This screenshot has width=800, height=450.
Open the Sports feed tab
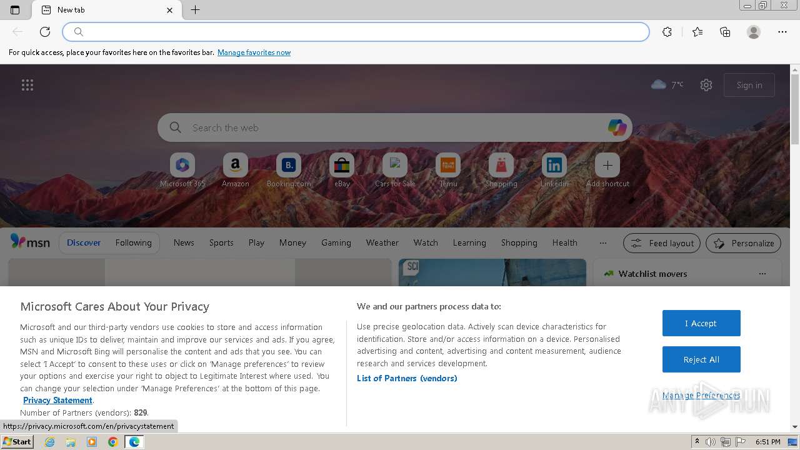click(x=221, y=242)
